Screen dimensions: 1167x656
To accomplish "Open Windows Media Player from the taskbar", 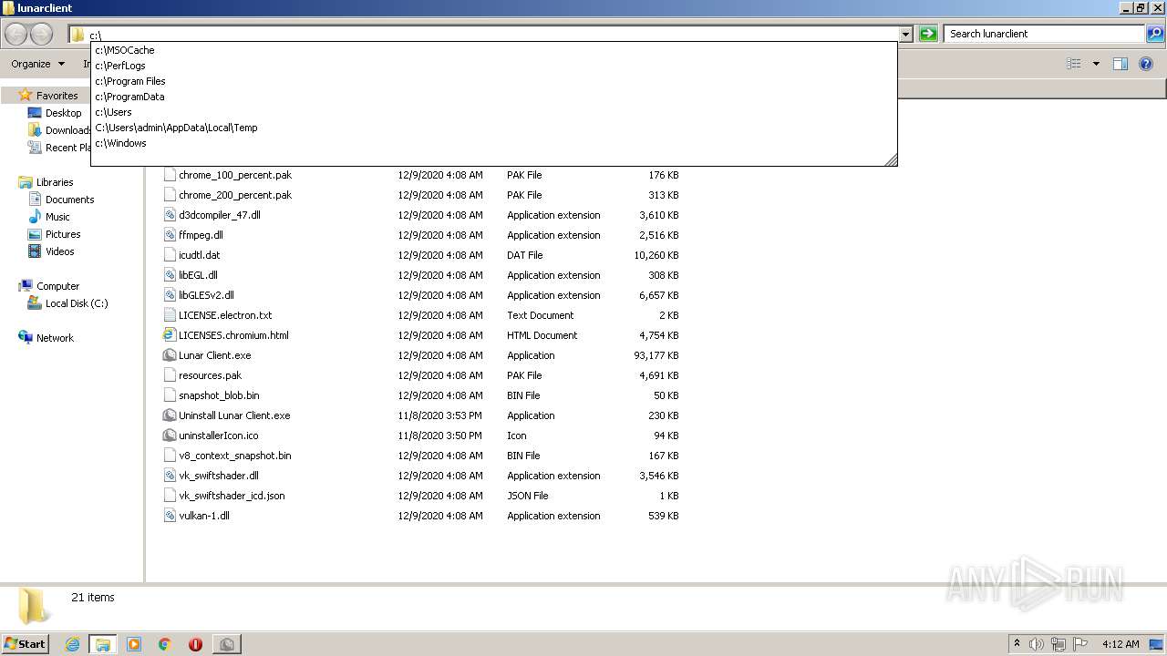I will coord(134,644).
